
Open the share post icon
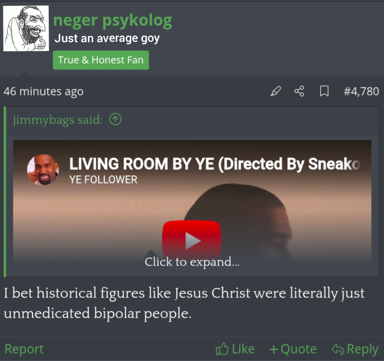[x=299, y=91]
